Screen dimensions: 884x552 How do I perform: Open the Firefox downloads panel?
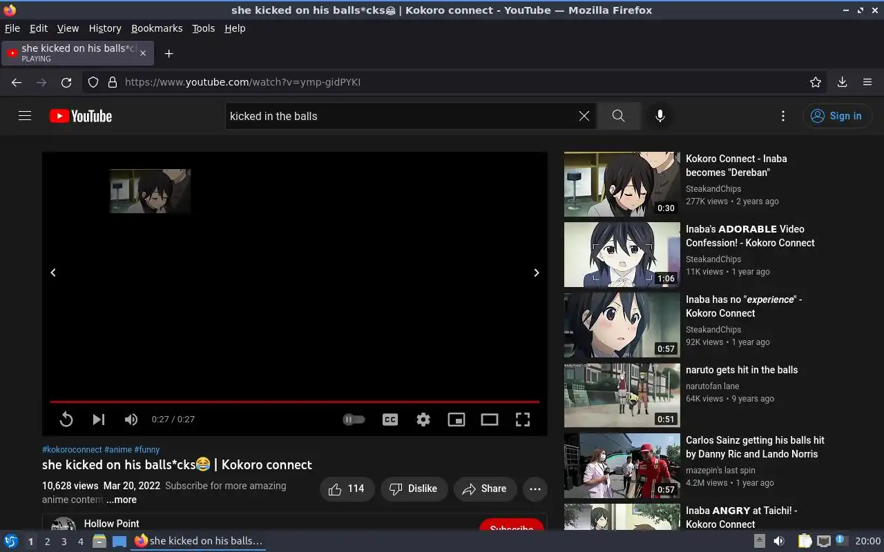(842, 82)
